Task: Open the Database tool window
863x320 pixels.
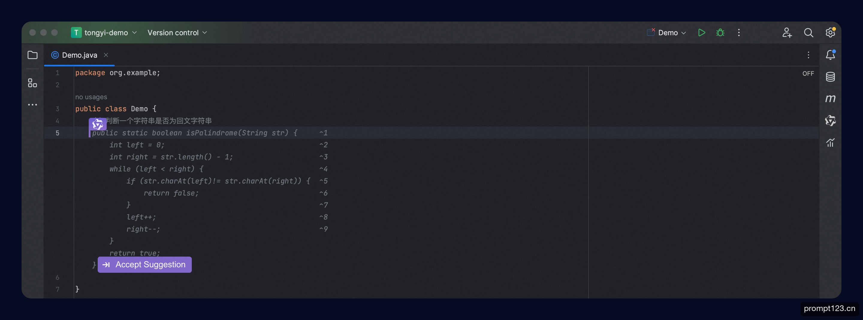Action: click(x=830, y=77)
